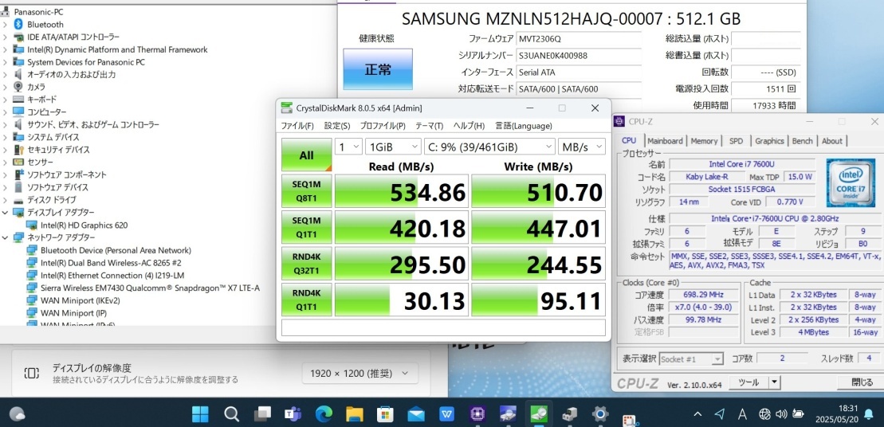Switch to the Bench tab in CPU-Z
The width and height of the screenshot is (884, 427).
(803, 141)
